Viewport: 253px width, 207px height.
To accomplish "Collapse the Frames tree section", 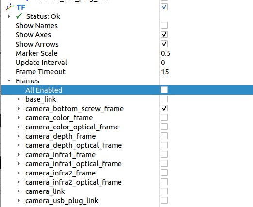I will click(9, 80).
